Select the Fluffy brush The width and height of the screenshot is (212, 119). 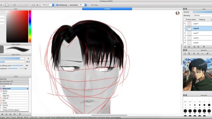click(x=14, y=108)
